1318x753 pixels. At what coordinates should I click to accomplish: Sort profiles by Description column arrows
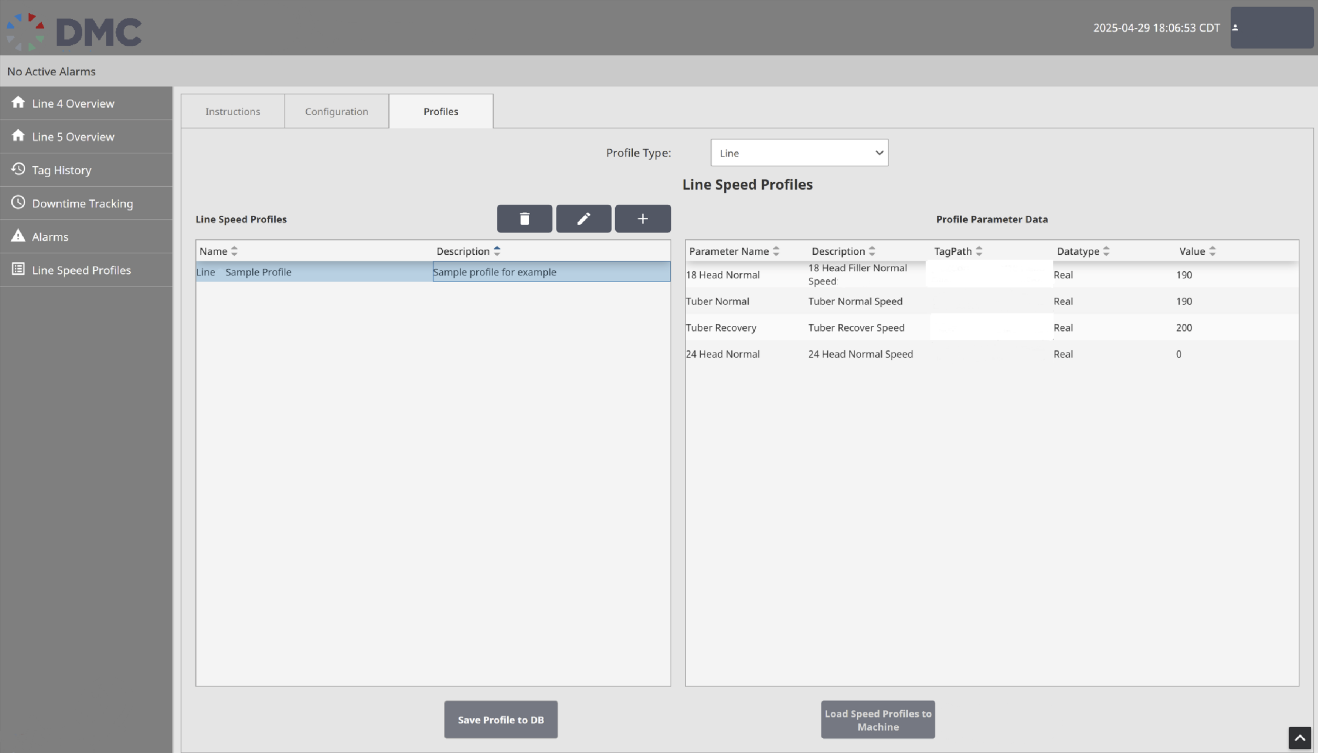click(x=497, y=251)
